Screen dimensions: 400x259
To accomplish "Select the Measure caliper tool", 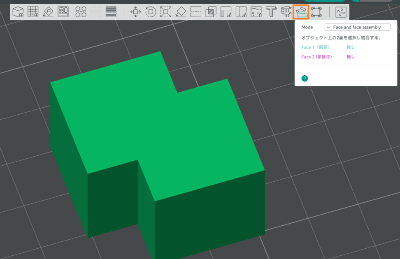I will point(286,12).
